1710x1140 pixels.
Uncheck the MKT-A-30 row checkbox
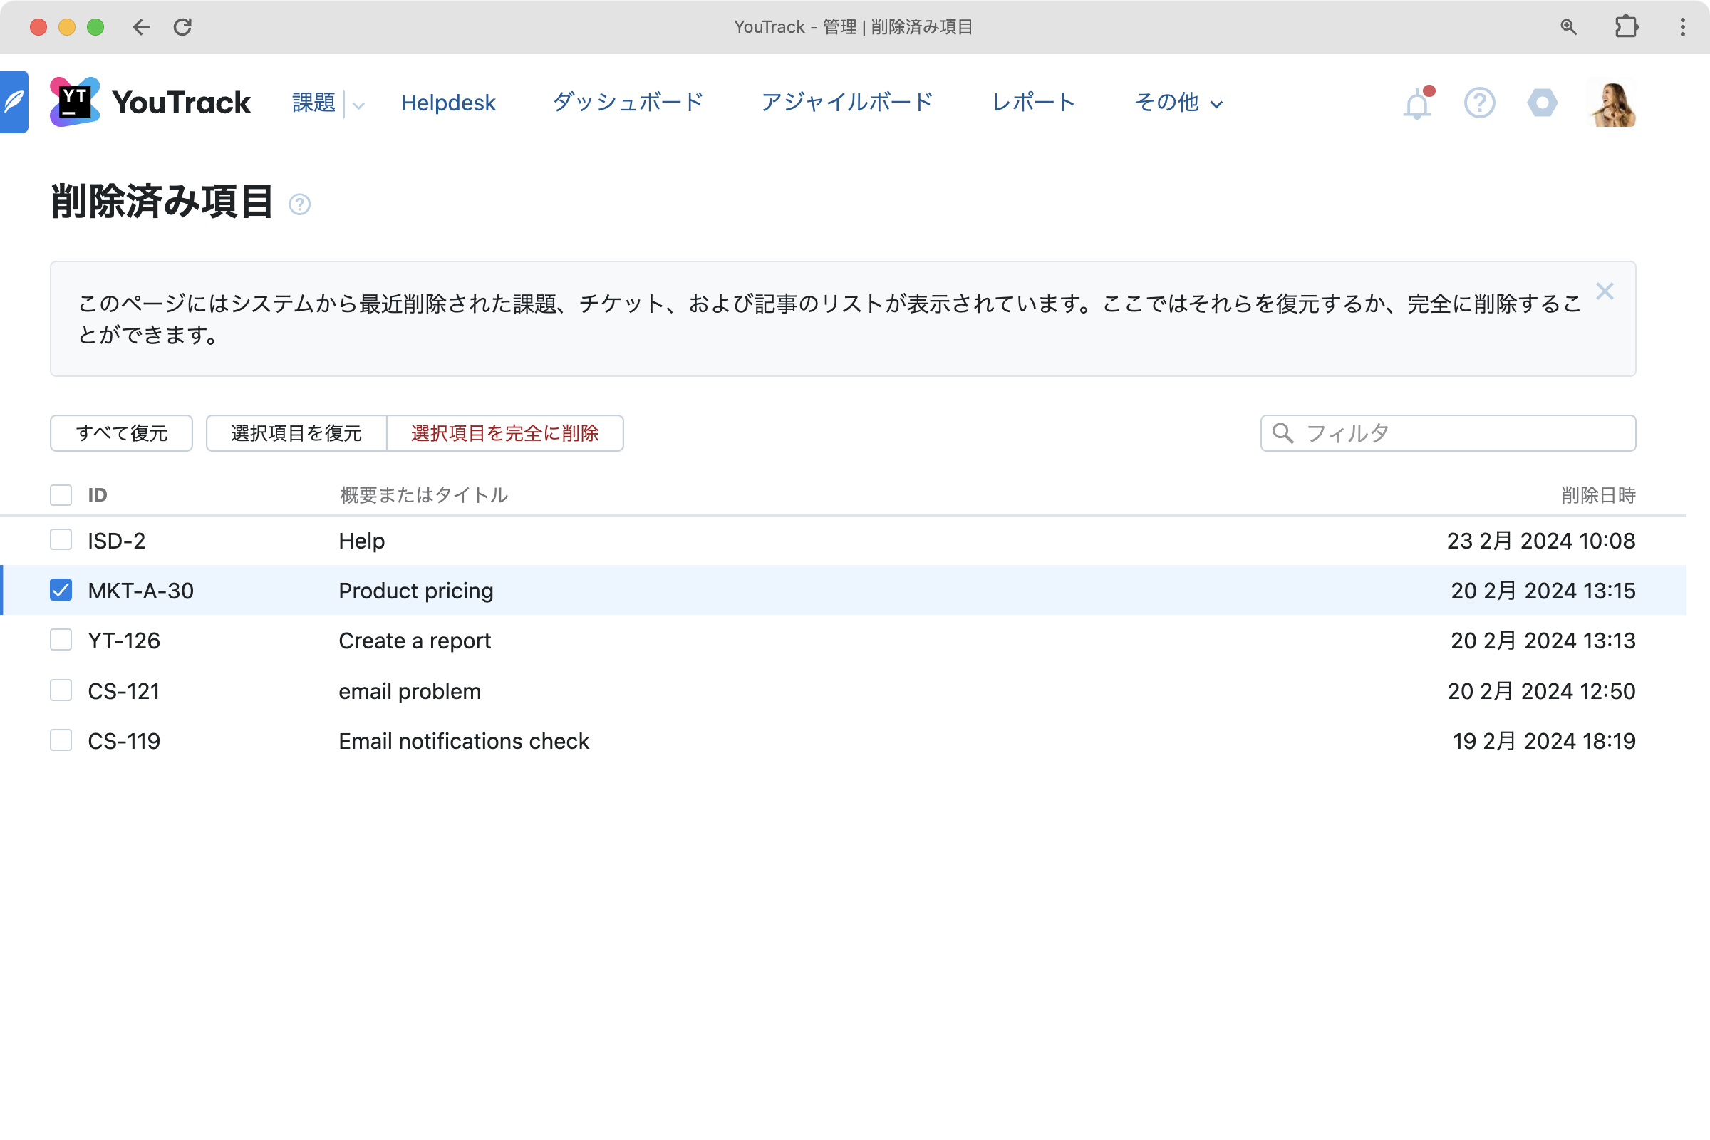pos(61,590)
